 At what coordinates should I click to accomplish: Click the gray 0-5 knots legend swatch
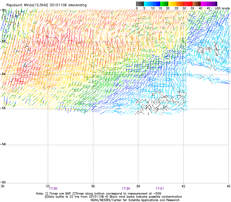tap(140, 4)
